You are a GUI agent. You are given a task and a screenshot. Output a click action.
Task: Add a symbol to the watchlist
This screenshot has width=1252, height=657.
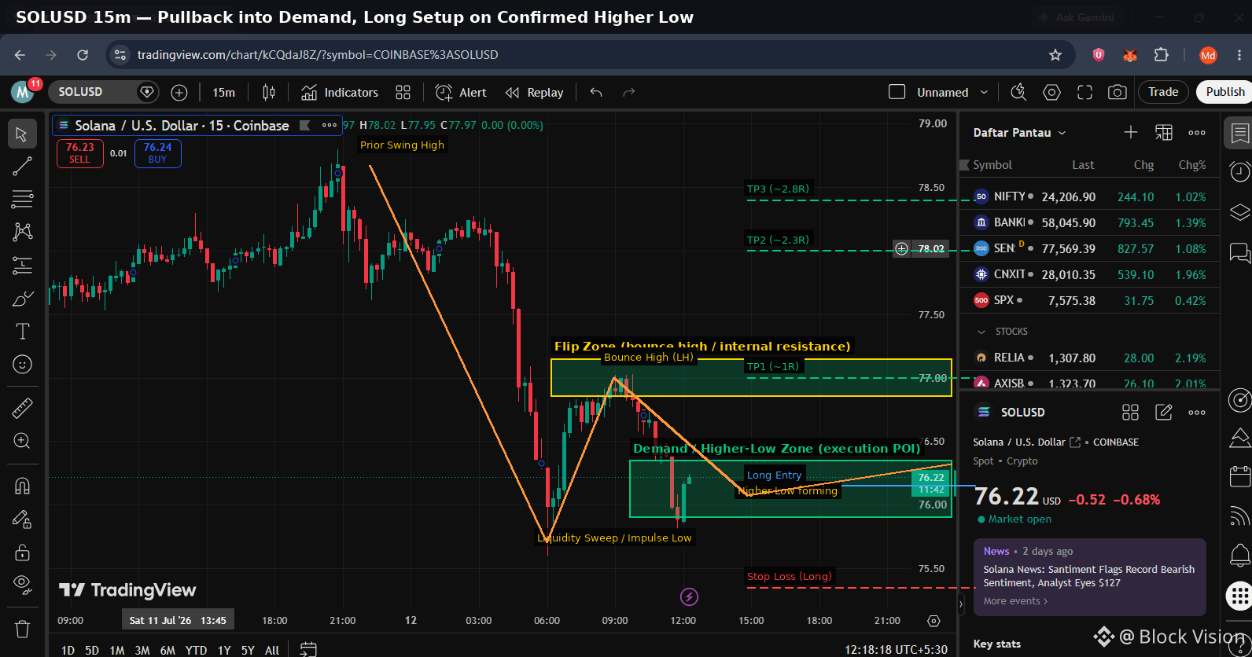(1130, 132)
